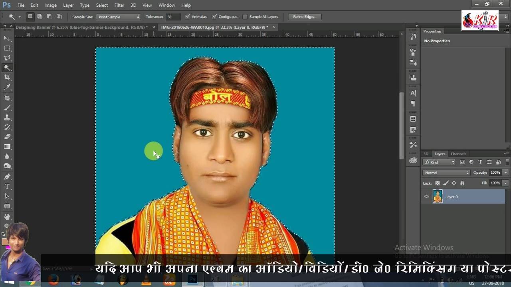
Task: Open the History panel icon
Action: (x=413, y=37)
